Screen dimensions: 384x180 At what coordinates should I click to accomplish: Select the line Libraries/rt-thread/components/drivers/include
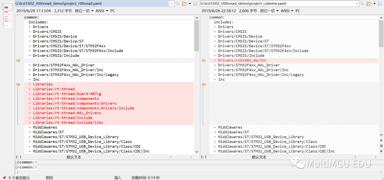pyautogui.click(x=109, y=108)
